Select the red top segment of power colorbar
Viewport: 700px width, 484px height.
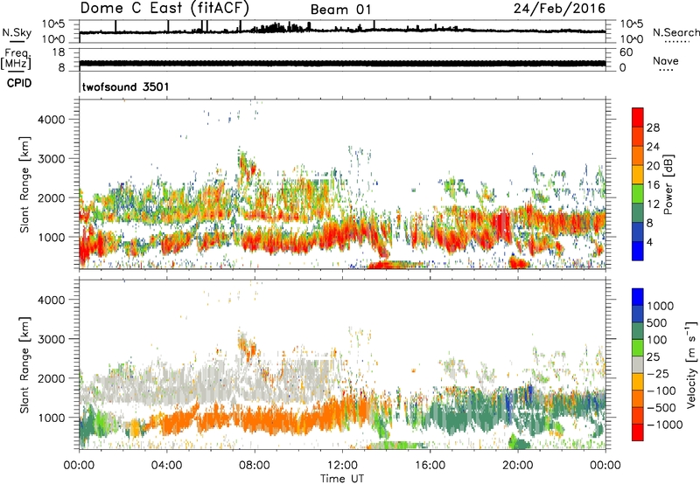pyautogui.click(x=638, y=118)
